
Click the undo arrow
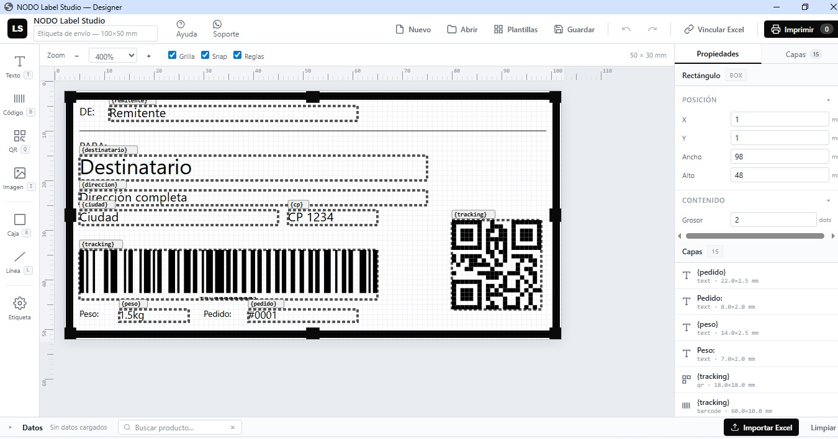click(626, 29)
